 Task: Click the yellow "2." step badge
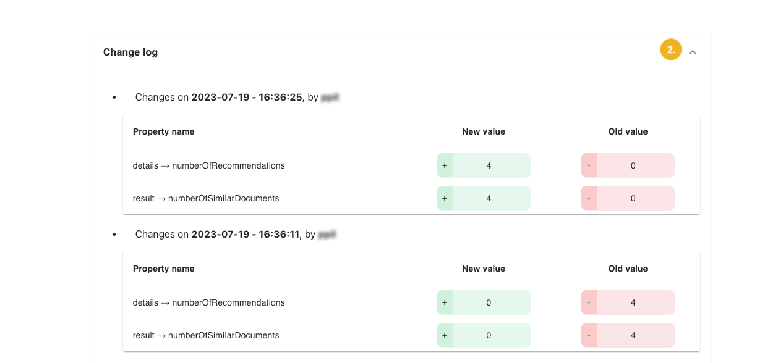(670, 50)
